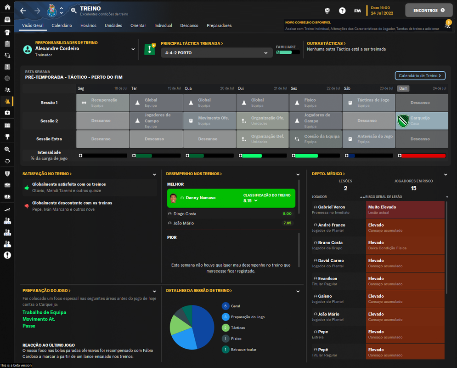This screenshot has height=368, width=457.
Task: Open the Risco Geral de Lesão column dropdown
Action: click(x=447, y=197)
